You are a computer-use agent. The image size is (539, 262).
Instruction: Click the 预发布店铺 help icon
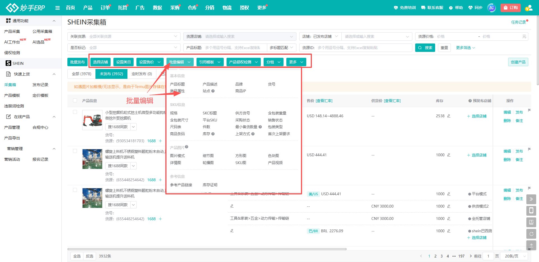pyautogui.click(x=470, y=101)
